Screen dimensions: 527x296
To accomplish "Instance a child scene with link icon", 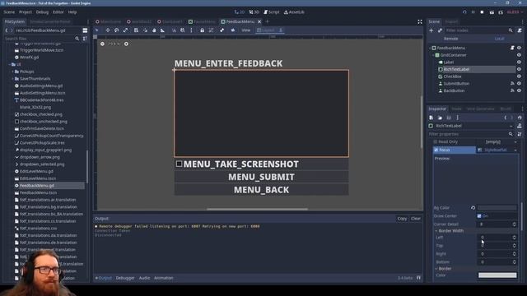I will (440, 30).
